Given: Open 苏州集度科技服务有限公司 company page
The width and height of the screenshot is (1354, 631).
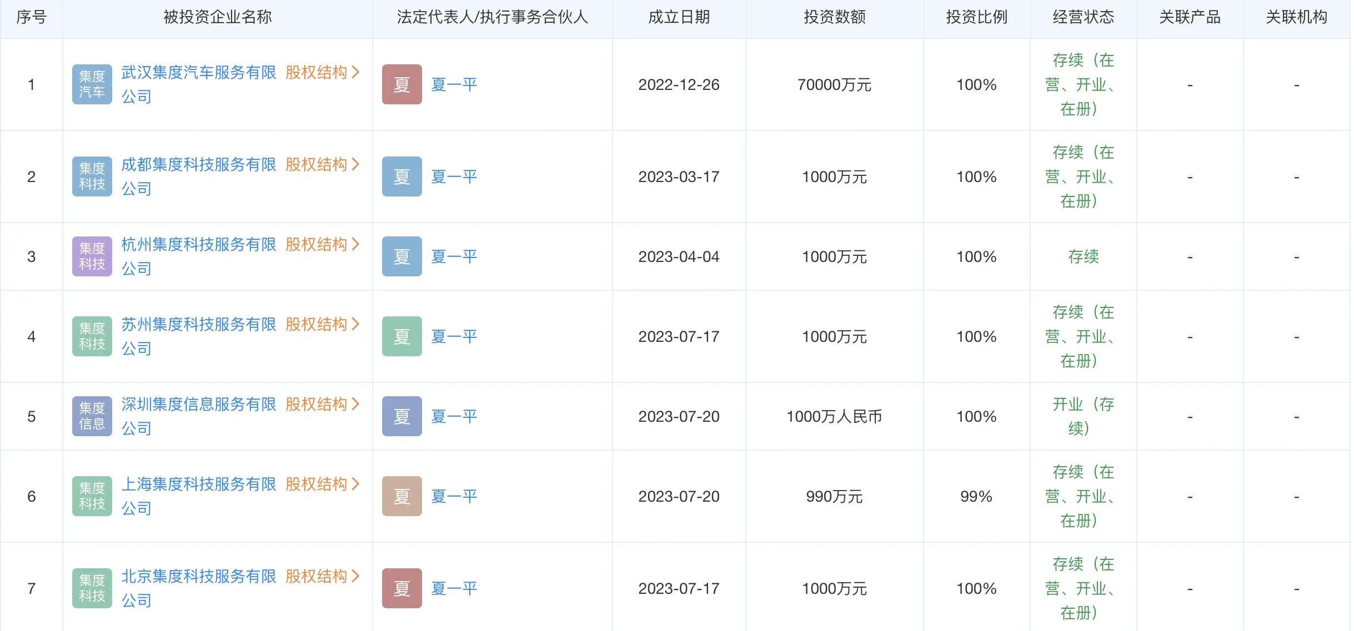Looking at the screenshot, I should 199,336.
